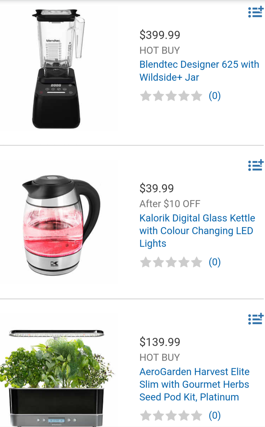This screenshot has height=427, width=265.
Task: Open the Blendtec blender product image
Action: pyautogui.click(x=57, y=69)
